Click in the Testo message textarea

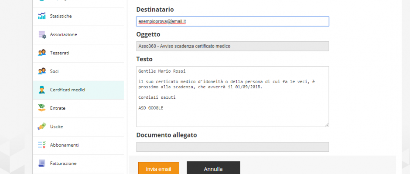pyautogui.click(x=232, y=97)
